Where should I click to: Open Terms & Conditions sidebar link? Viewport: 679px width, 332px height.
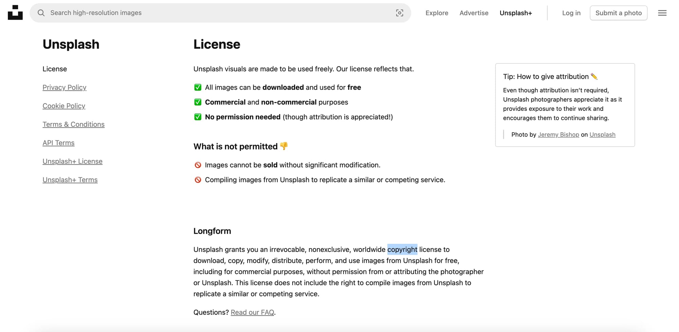pos(73,124)
